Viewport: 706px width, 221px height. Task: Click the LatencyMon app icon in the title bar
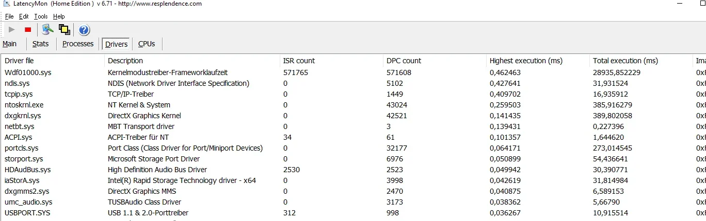[x=6, y=4]
